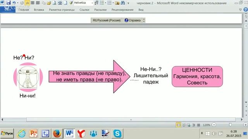Open Skype from the taskbar
Image resolution: width=248 pixels, height=139 pixels.
(117, 134)
